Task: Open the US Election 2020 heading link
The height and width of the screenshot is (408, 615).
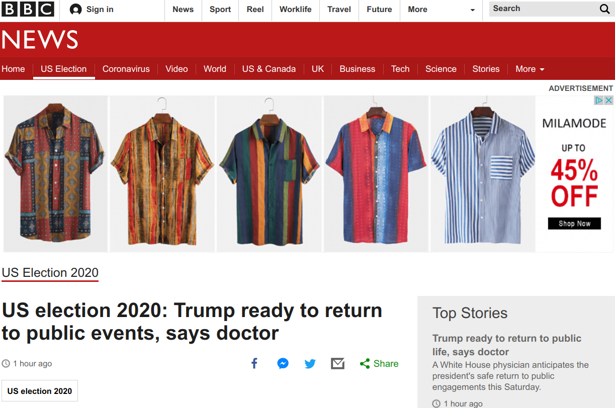Action: click(x=50, y=272)
